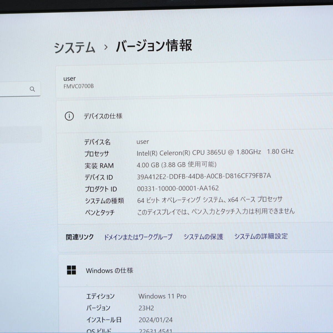Click the インストール日 label

pyautogui.click(x=104, y=320)
